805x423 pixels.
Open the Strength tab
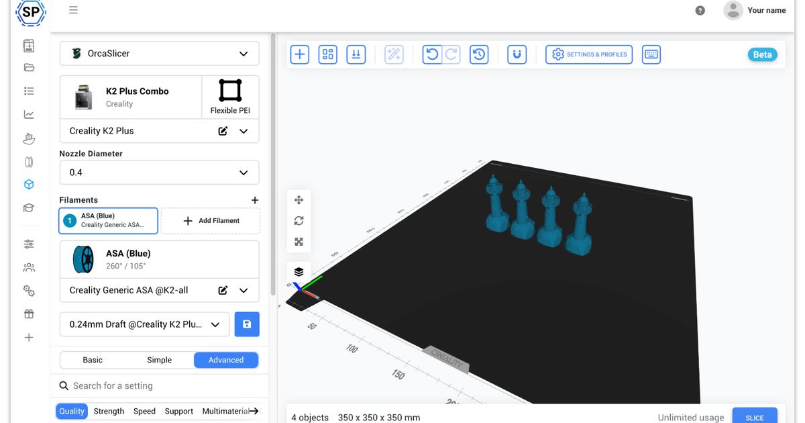pyautogui.click(x=109, y=411)
